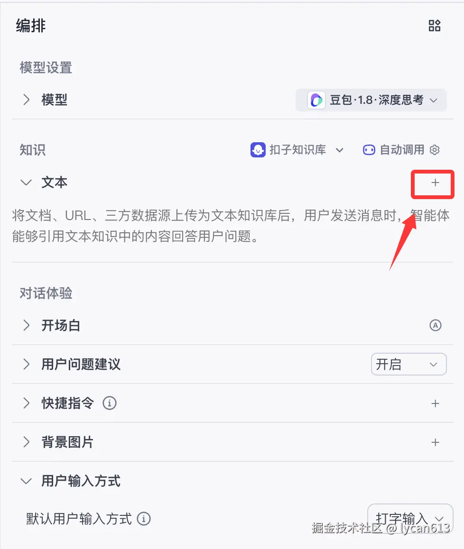Click the 豆包 model logo icon
The height and width of the screenshot is (549, 464).
coord(316,100)
